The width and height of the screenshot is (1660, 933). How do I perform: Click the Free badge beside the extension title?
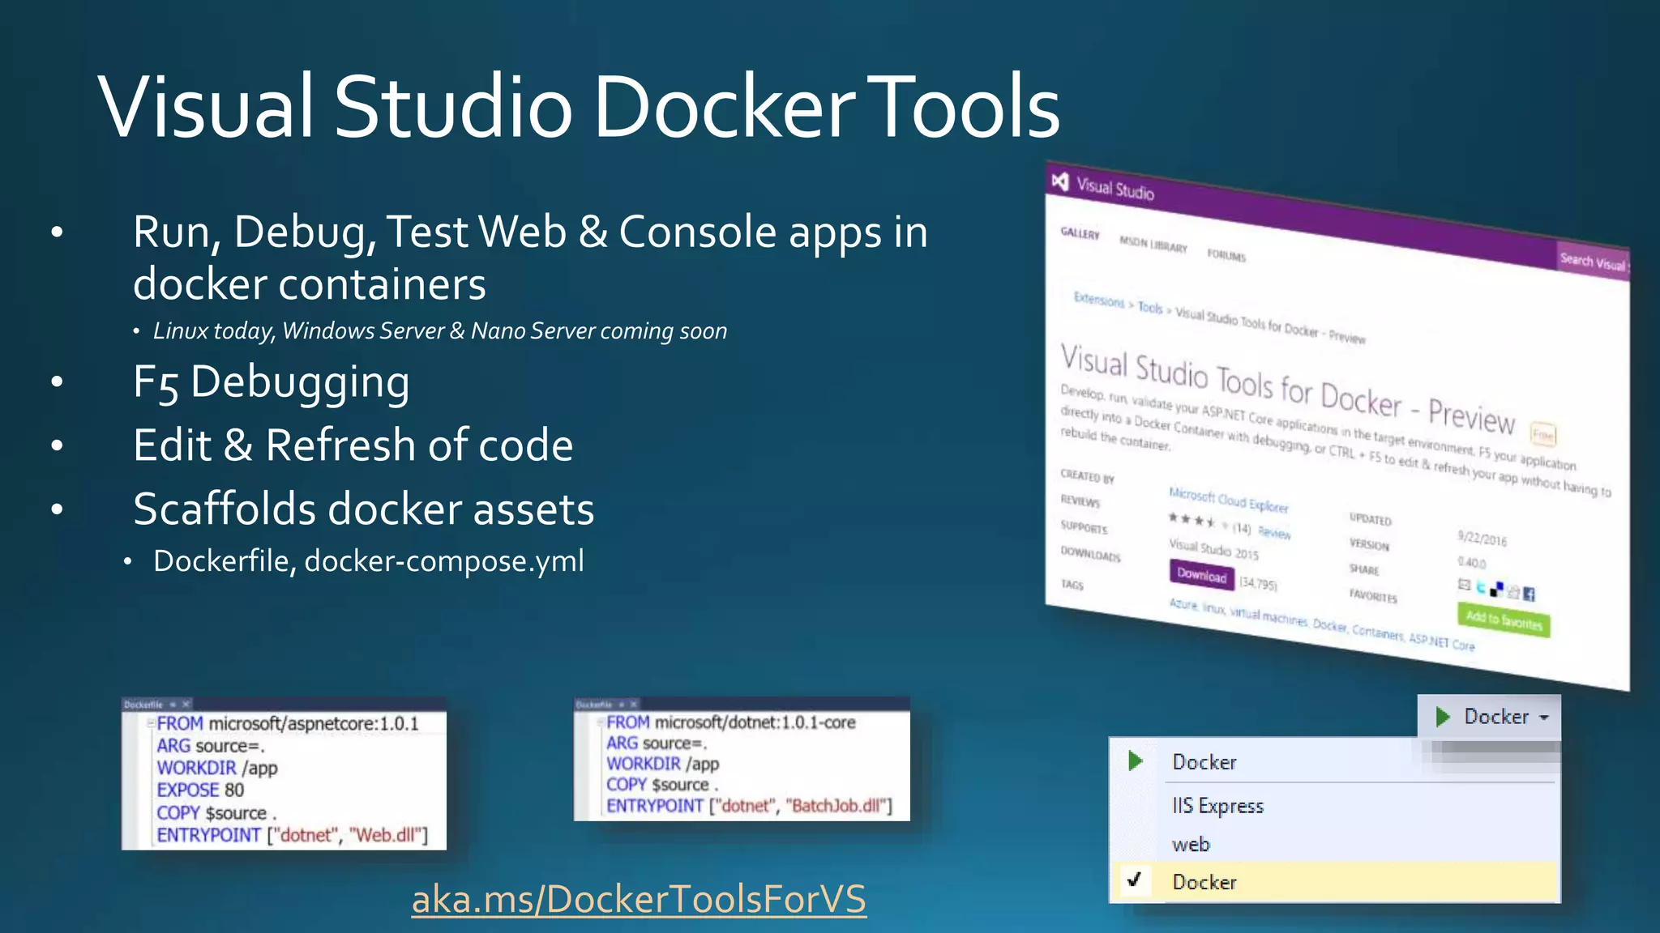[1542, 435]
